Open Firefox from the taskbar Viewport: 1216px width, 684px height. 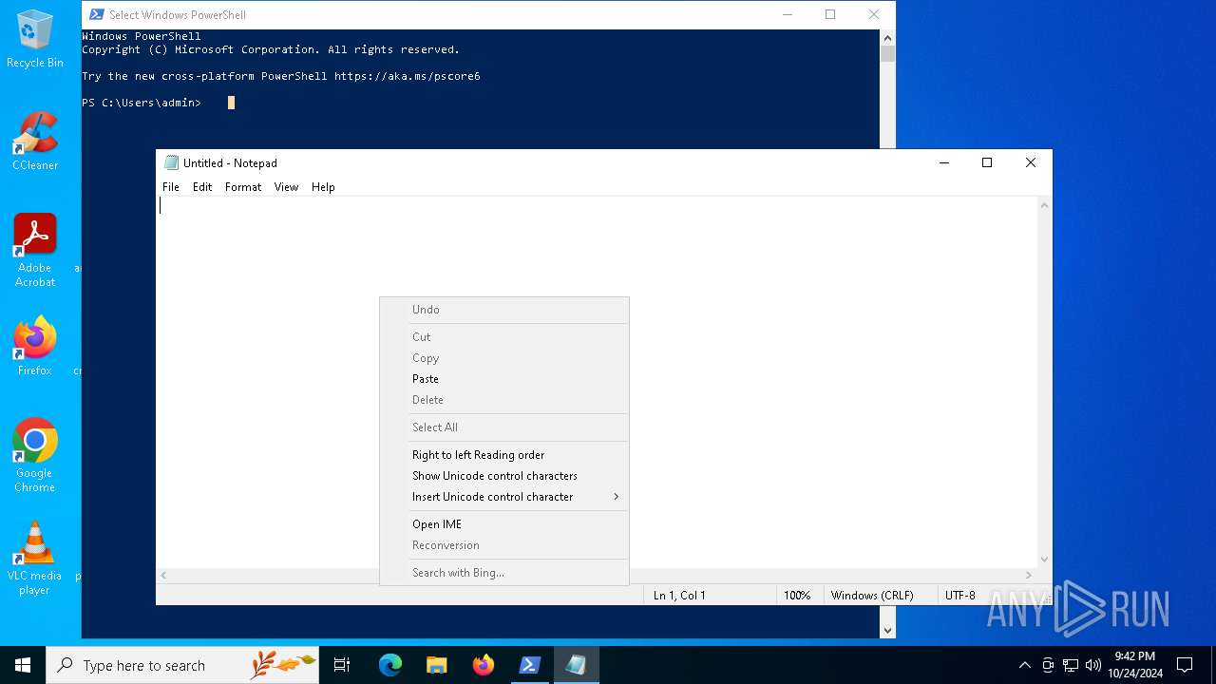pos(484,665)
